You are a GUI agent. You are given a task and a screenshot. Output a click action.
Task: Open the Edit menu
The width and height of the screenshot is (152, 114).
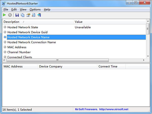(14, 10)
